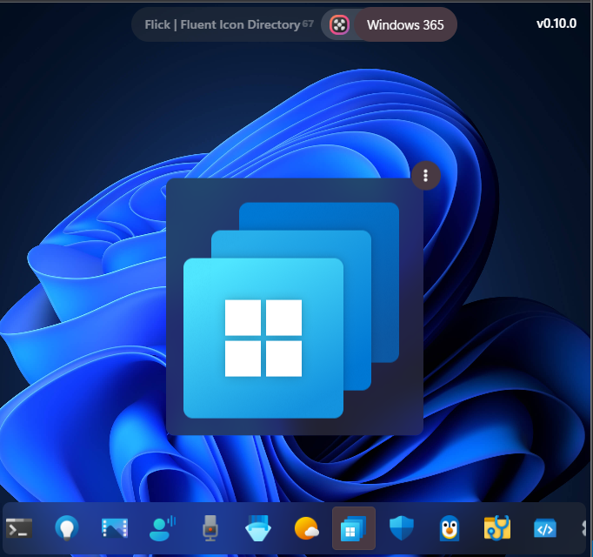Choose the Video Editor filmstrip icon
Screen dimensions: 593x557
click(115, 528)
